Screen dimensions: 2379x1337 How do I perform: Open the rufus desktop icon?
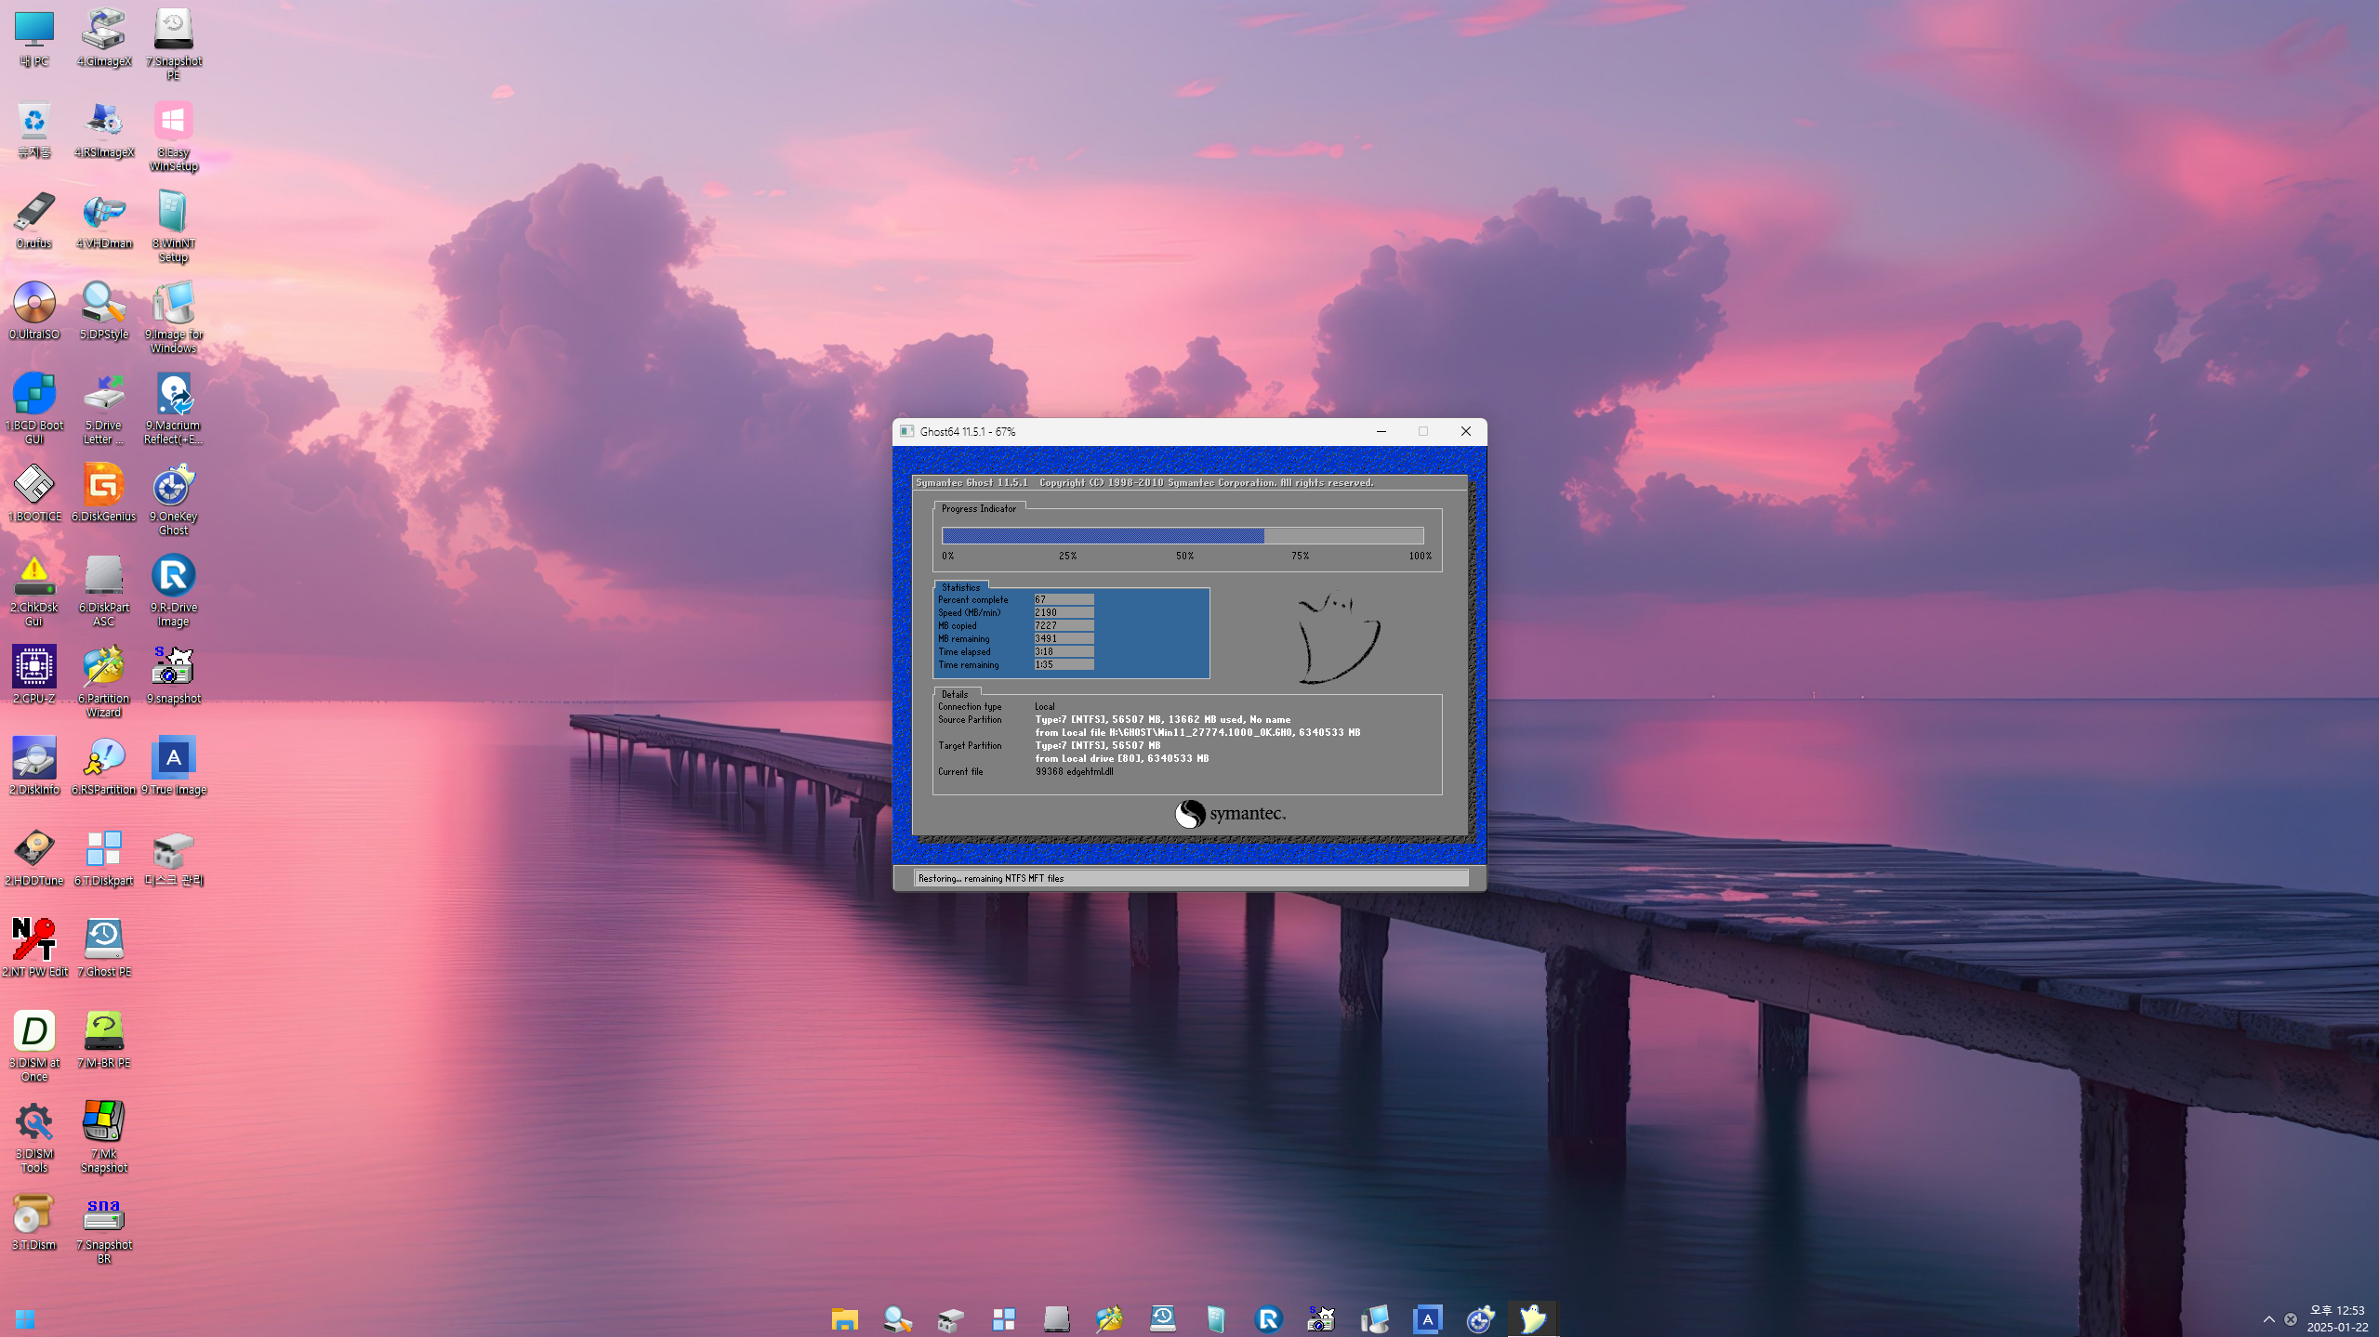coord(34,213)
